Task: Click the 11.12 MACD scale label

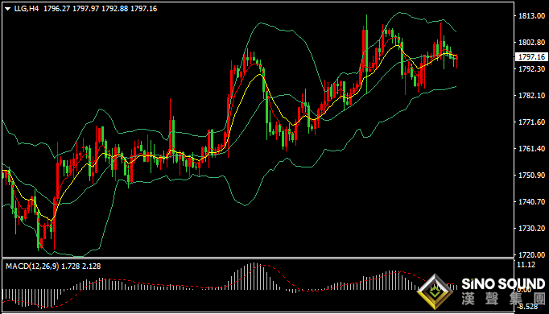Action: point(526,265)
